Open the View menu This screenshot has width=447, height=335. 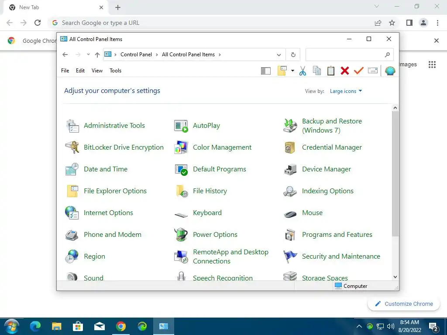pyautogui.click(x=97, y=71)
